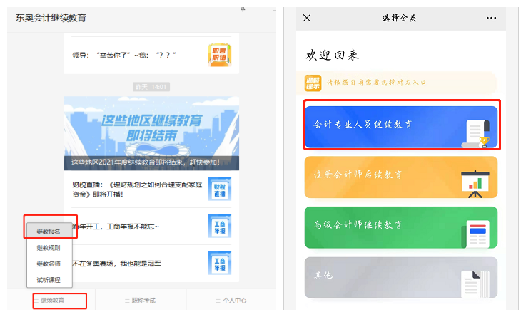Open article 财税直播 理财规划 即将开播

137,189
